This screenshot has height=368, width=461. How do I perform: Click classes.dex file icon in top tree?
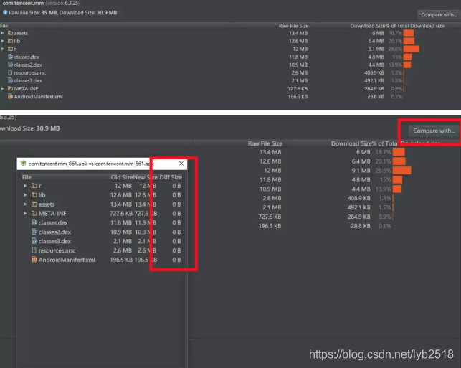[x=10, y=57]
